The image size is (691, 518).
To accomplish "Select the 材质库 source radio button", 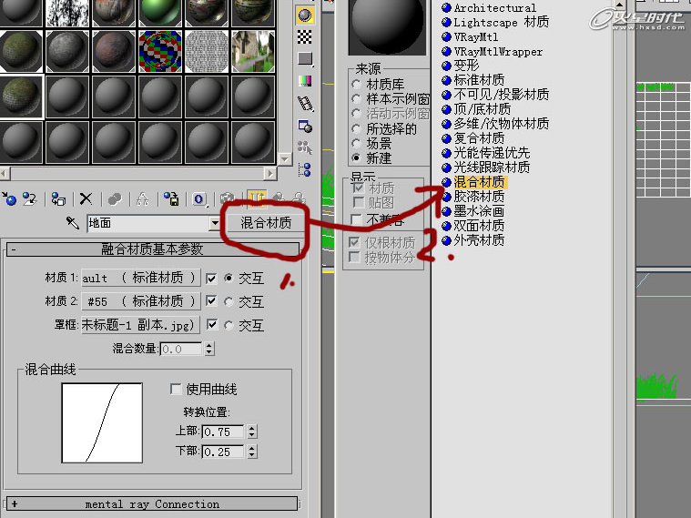I will pos(356,84).
